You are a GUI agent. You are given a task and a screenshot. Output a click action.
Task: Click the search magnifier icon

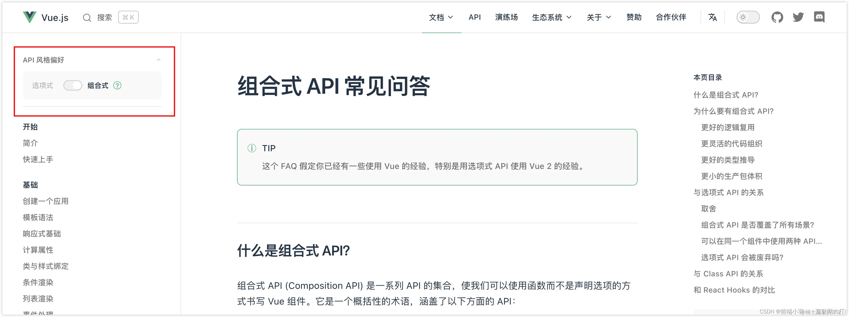[x=87, y=17]
